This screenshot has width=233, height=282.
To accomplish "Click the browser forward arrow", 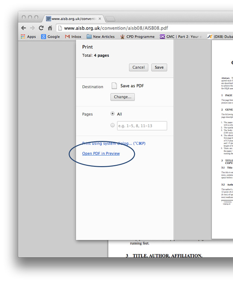I will [32, 28].
